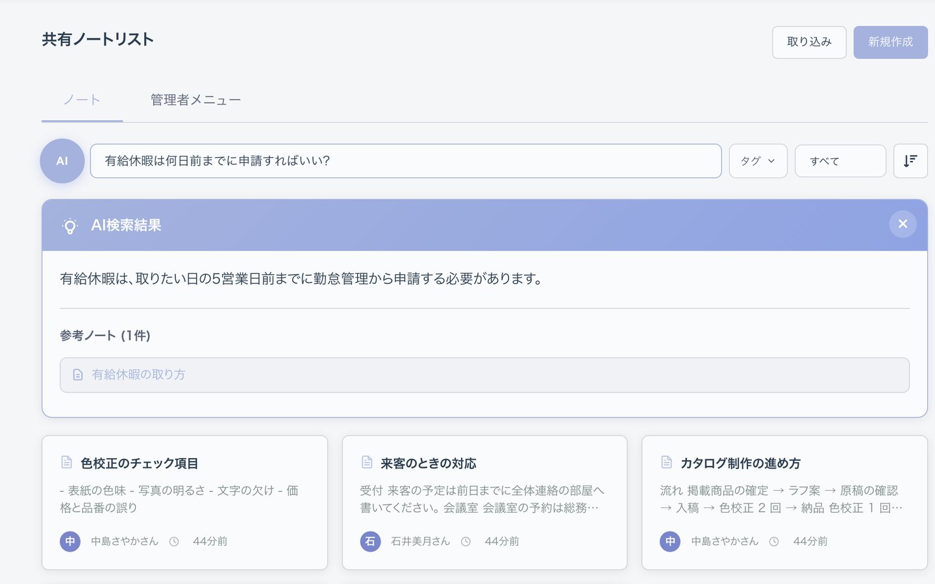The image size is (935, 584).
Task: Click the note icon on 色校正のチェック項目 card
Action: coord(66,462)
